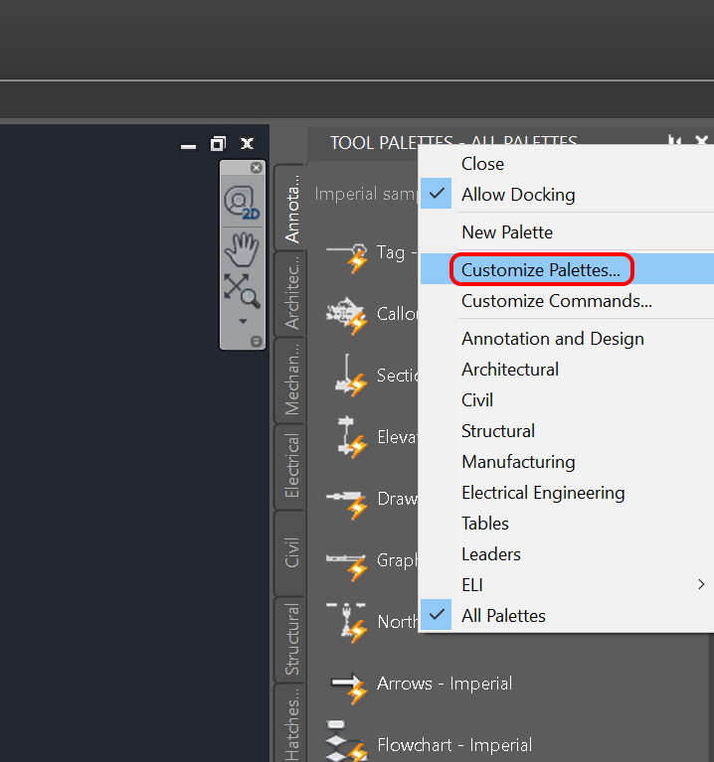
Task: Close the navigation bar with its X
Action: [257, 168]
